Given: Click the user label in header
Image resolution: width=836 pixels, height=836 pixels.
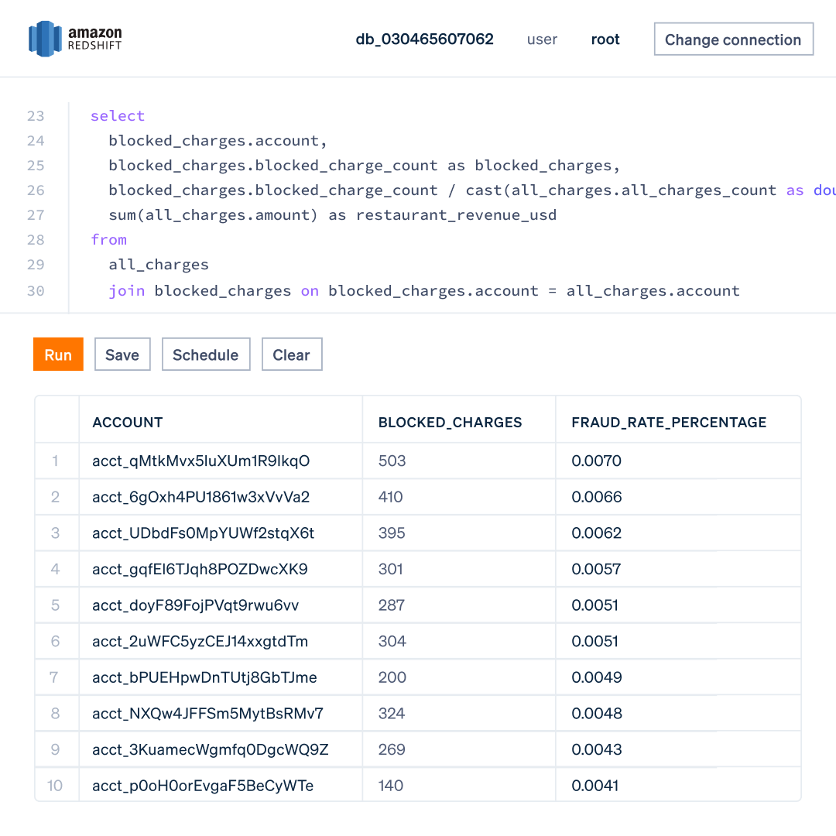Looking at the screenshot, I should (542, 39).
